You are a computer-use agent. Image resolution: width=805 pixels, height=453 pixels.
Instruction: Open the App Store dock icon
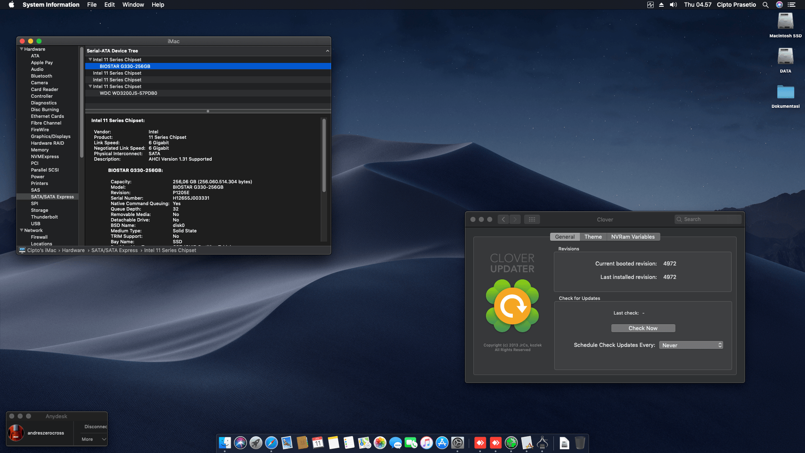click(x=442, y=443)
